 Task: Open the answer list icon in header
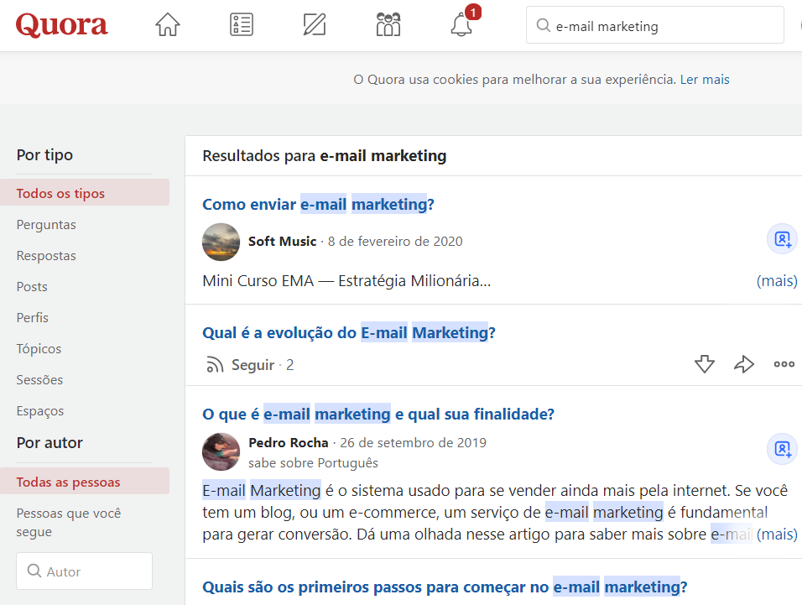(242, 24)
